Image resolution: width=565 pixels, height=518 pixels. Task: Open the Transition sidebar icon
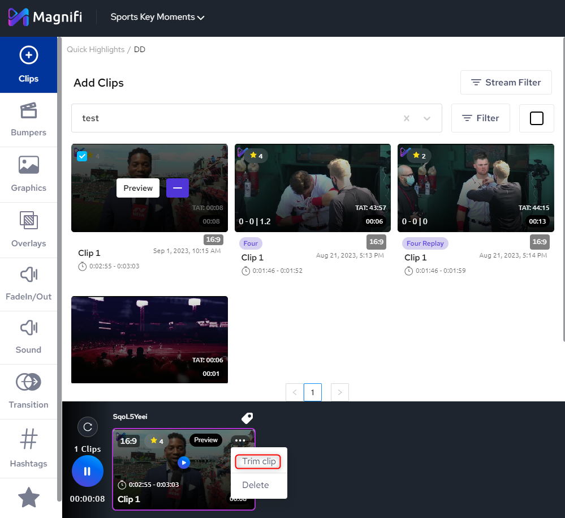(28, 391)
